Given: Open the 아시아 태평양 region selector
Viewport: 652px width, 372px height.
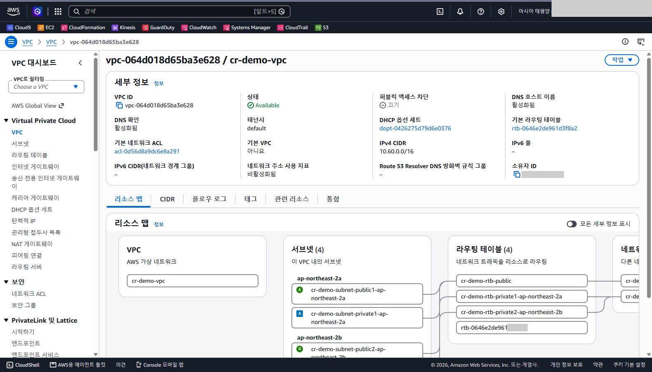Looking at the screenshot, I should point(534,12).
